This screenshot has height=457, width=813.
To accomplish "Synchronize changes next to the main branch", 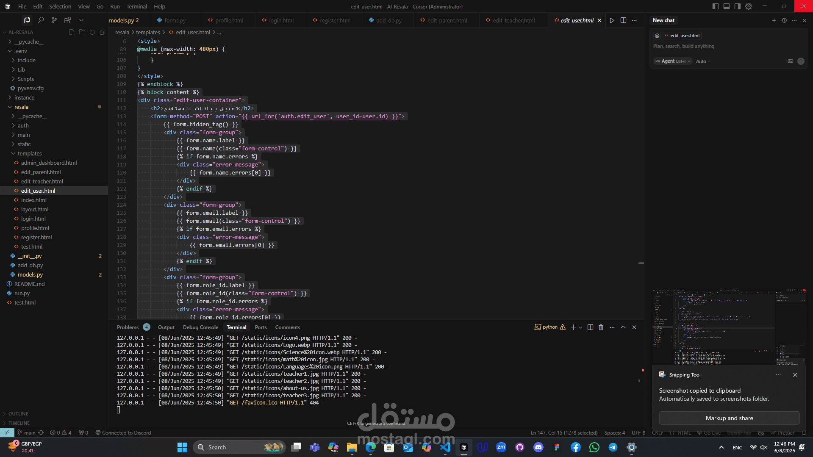I will point(41,433).
